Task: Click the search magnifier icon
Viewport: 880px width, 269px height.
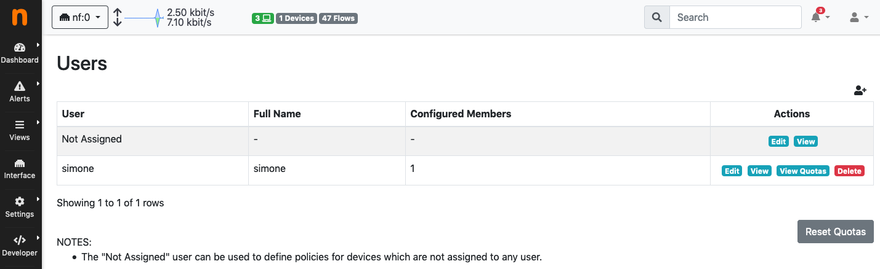Action: (x=656, y=17)
